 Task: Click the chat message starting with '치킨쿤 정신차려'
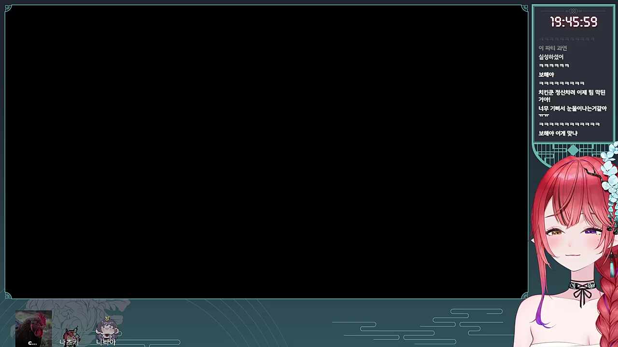[x=572, y=95]
